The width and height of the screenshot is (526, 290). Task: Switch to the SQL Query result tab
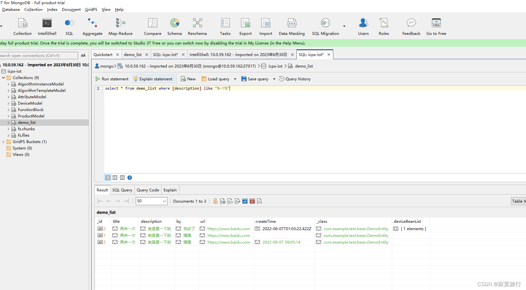pyautogui.click(x=122, y=190)
